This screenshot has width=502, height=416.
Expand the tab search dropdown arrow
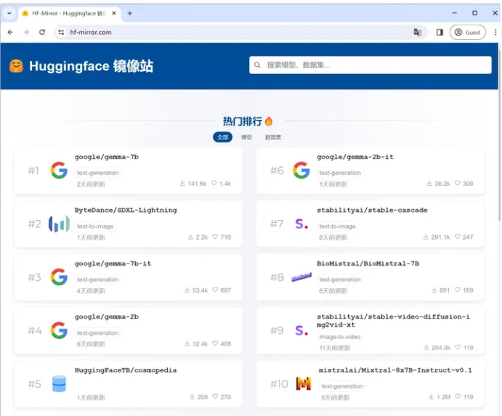tap(9, 13)
